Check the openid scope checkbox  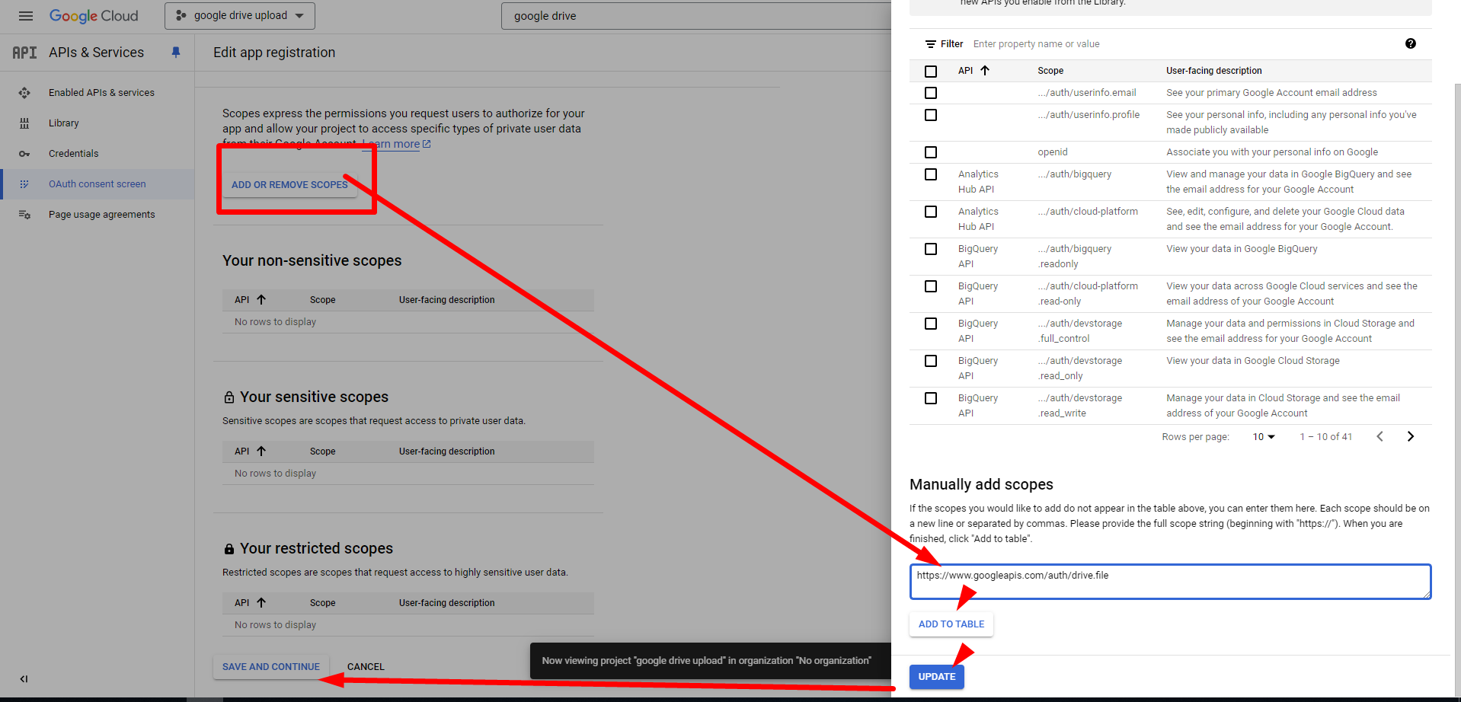click(931, 152)
